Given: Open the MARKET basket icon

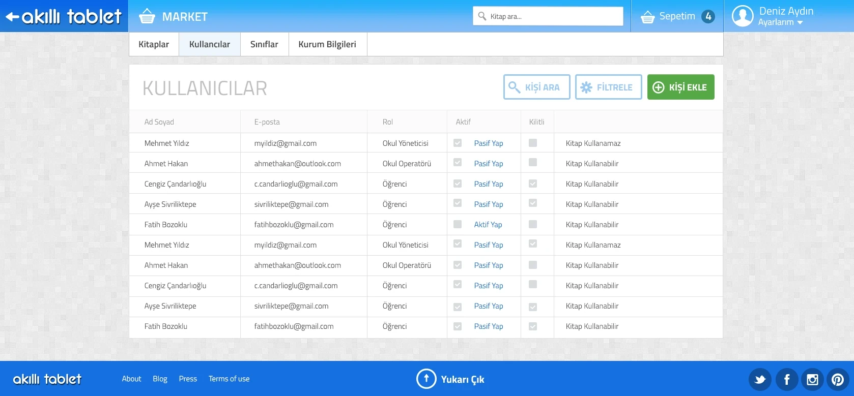Looking at the screenshot, I should [x=147, y=16].
